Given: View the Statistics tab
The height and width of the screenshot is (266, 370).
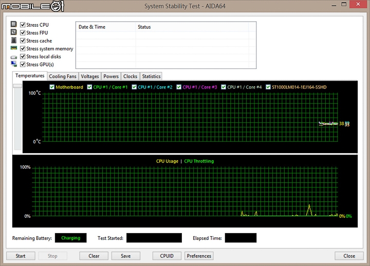Looking at the screenshot, I should click(x=151, y=77).
